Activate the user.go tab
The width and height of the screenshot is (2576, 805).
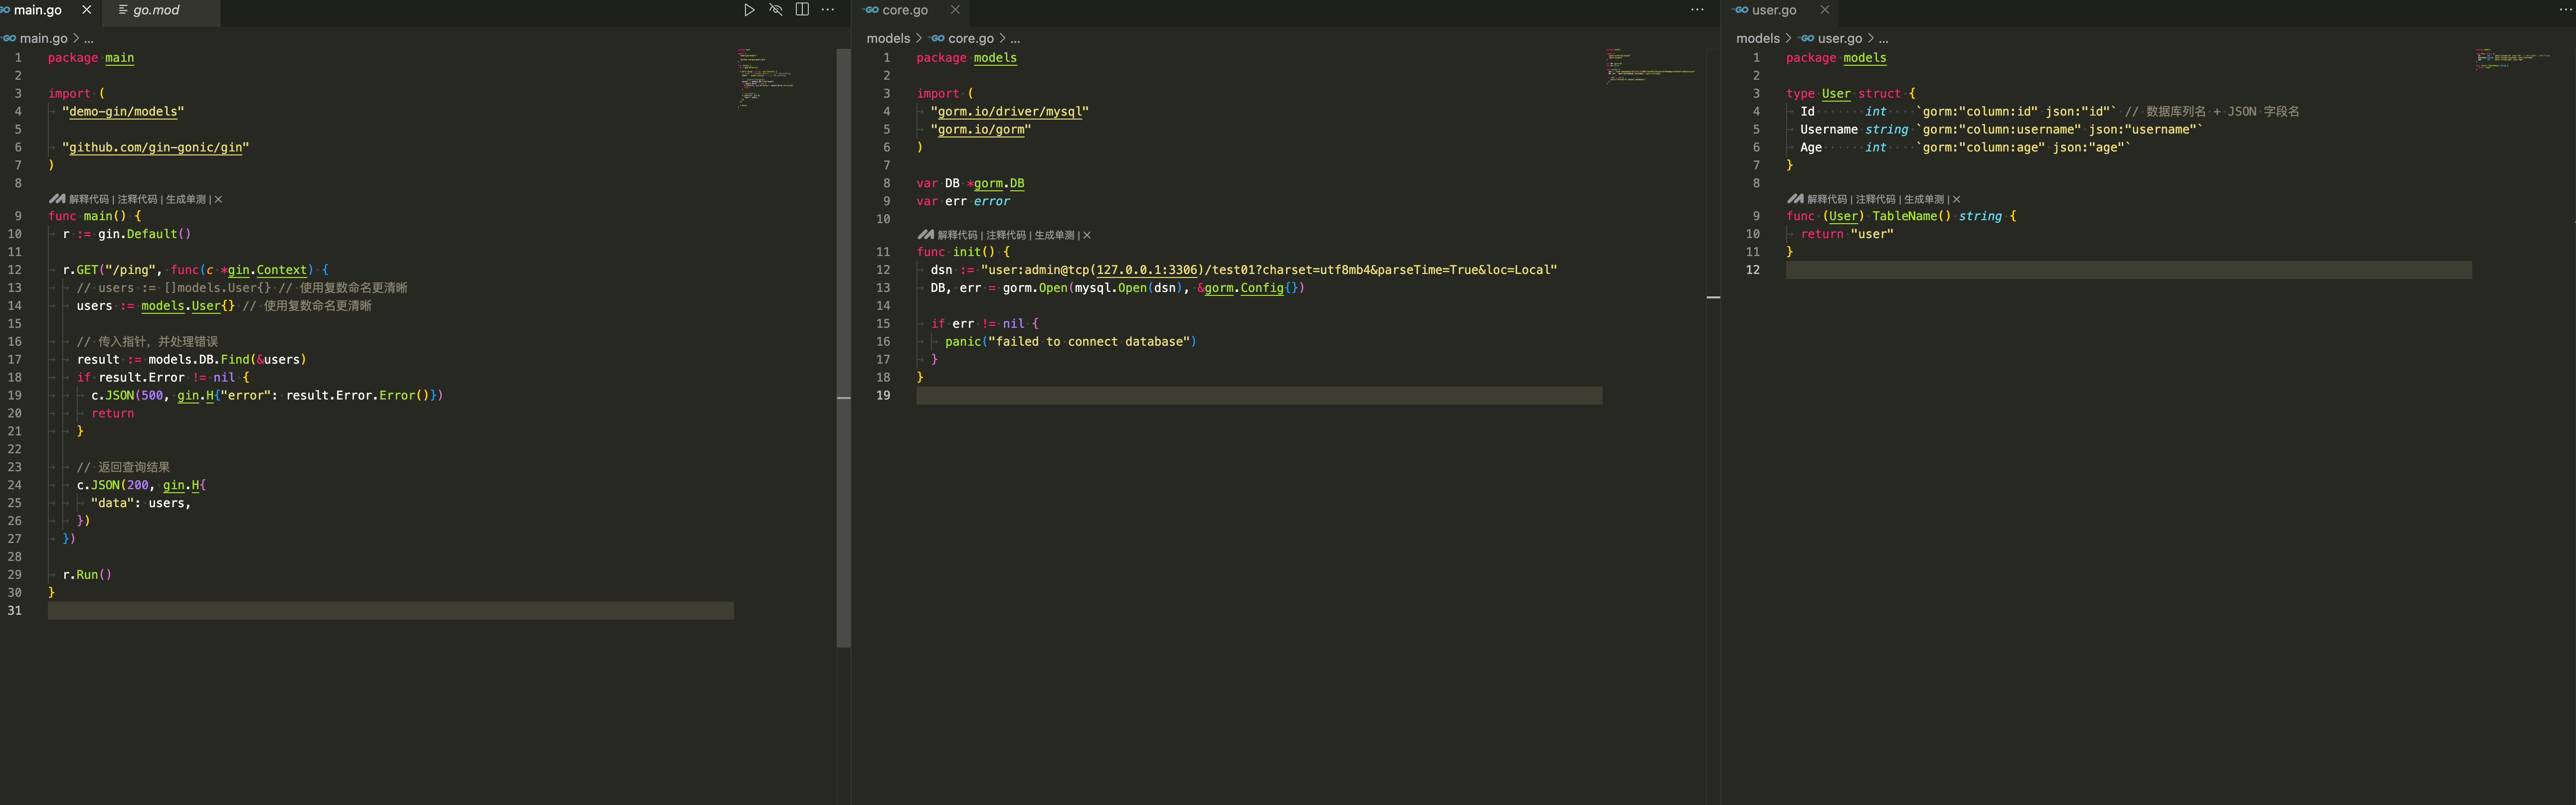(x=1773, y=10)
